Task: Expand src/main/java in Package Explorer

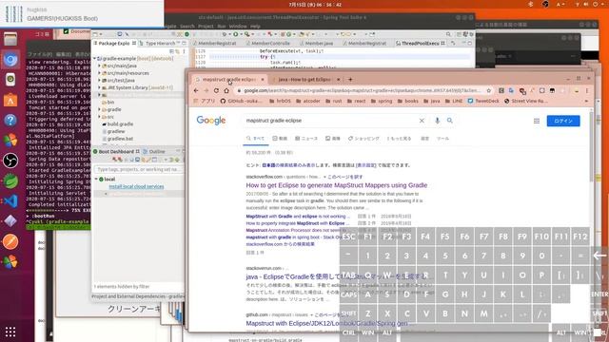Action: pos(99,66)
